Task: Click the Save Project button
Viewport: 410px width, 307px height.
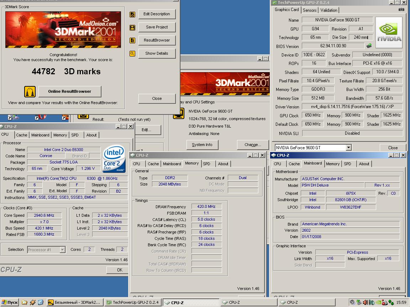Action: click(157, 27)
